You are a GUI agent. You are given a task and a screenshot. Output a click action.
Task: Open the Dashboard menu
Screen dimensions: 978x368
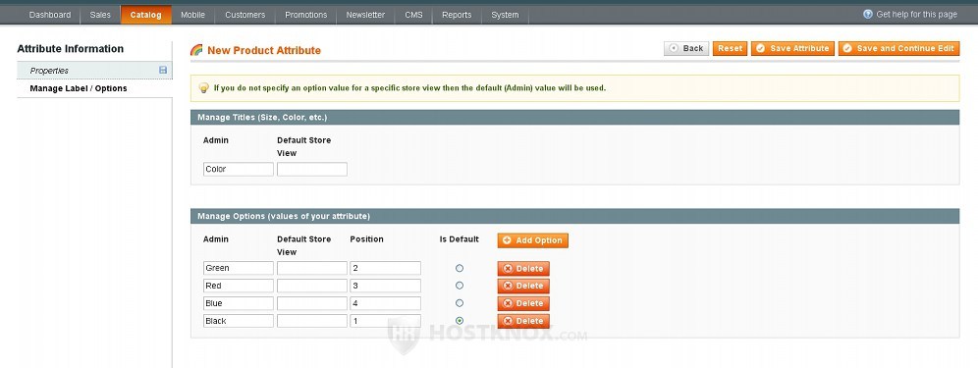click(x=50, y=15)
